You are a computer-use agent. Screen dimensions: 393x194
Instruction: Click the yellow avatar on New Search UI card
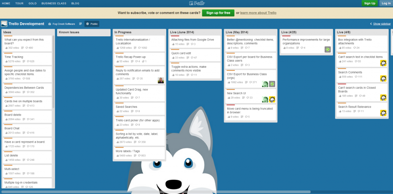(x=272, y=99)
